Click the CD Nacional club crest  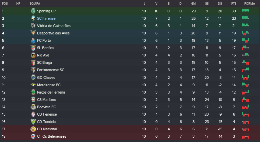pos(33,129)
